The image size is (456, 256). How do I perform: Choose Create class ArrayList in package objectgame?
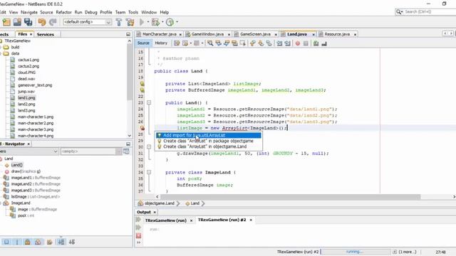pos(208,141)
